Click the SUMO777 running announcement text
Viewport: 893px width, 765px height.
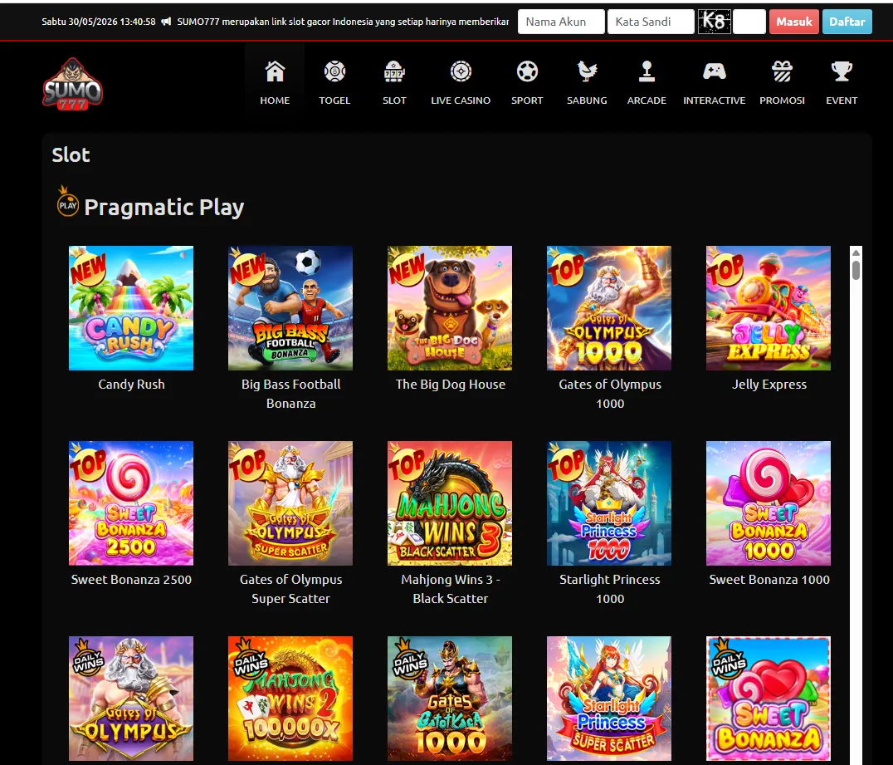[343, 22]
